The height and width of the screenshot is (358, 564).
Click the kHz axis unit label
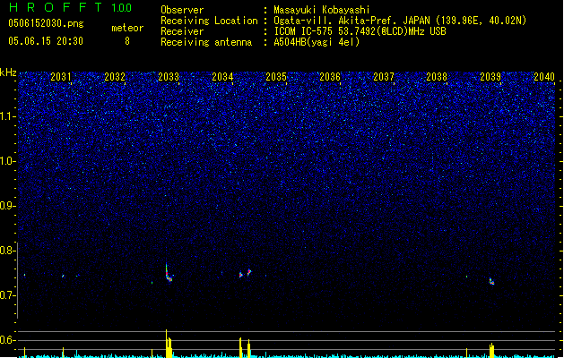point(8,72)
